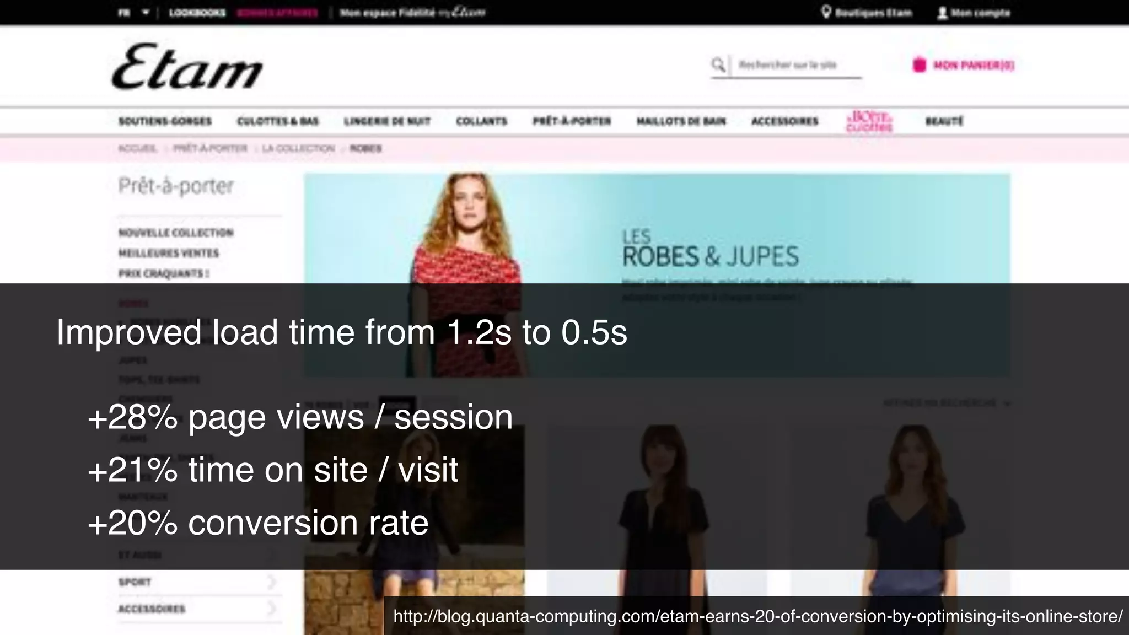
Task: Click "Improved load time from 1.2s to 0.5s" text
Action: point(342,332)
